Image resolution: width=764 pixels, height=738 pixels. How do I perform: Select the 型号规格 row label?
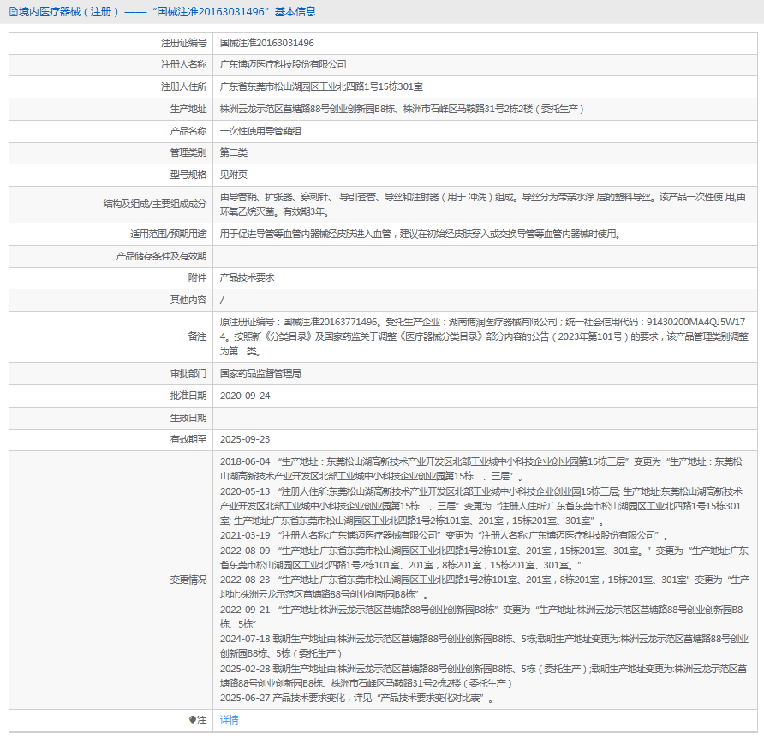point(188,175)
